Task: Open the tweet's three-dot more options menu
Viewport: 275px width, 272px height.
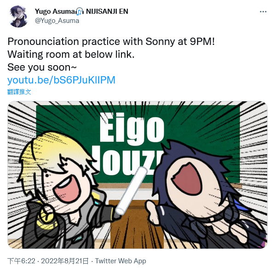Action: pos(263,12)
